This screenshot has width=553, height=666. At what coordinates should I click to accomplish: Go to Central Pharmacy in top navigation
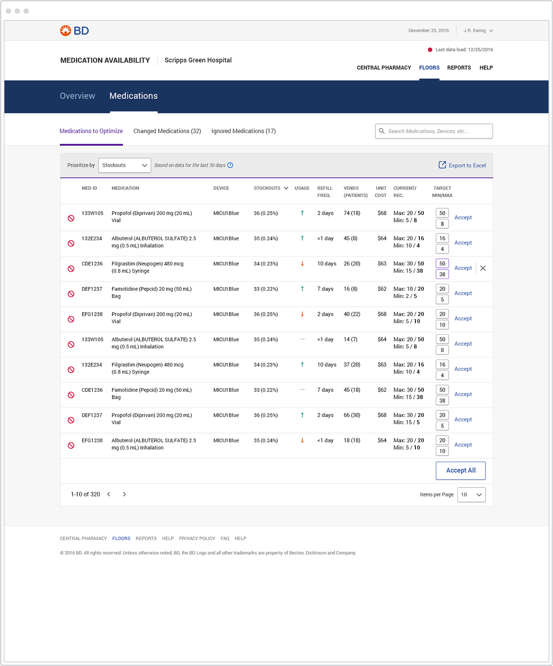[x=384, y=68]
